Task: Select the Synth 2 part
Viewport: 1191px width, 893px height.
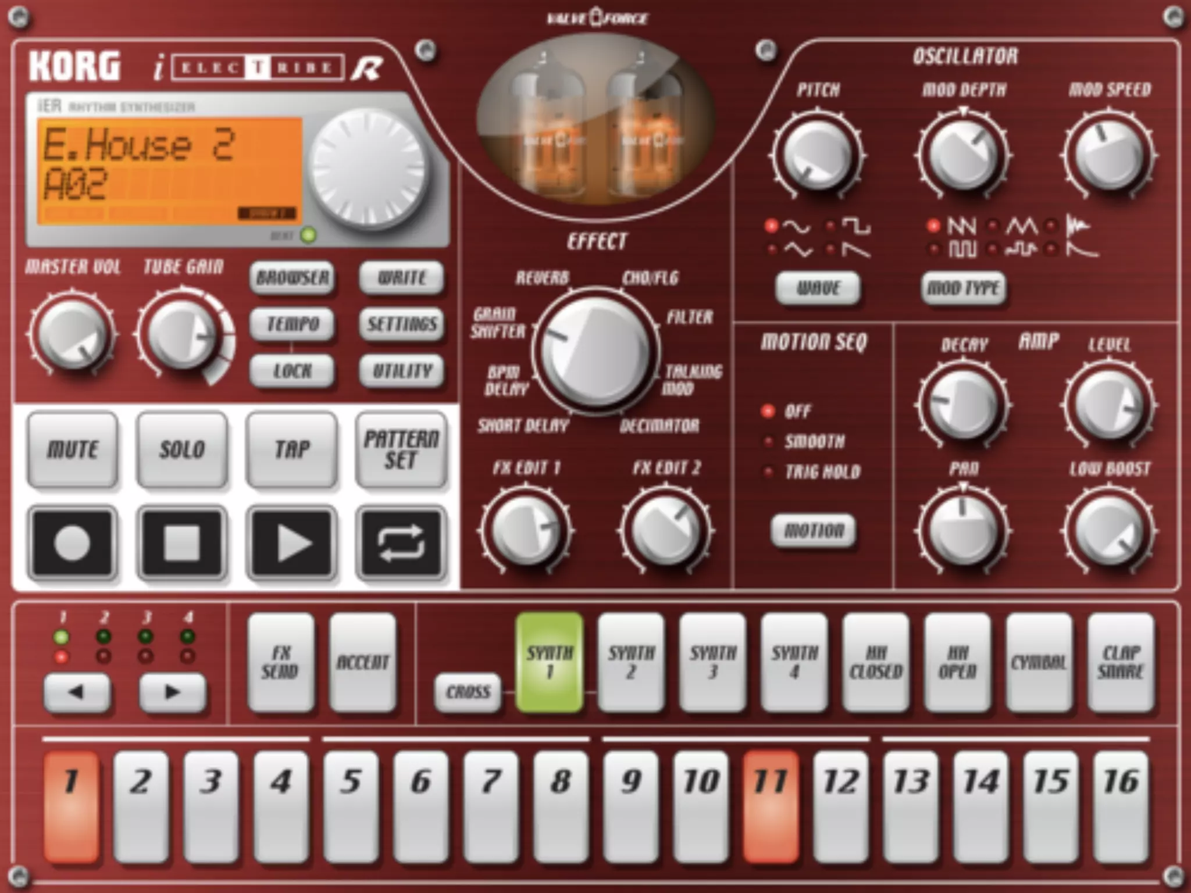Action: (631, 662)
